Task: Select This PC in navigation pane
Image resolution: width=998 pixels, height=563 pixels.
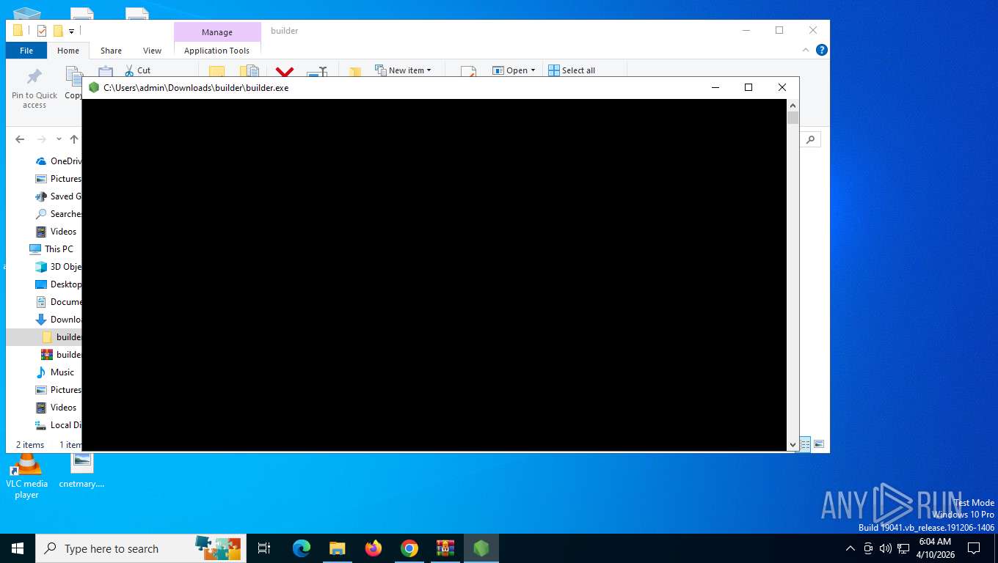Action: pos(51,249)
